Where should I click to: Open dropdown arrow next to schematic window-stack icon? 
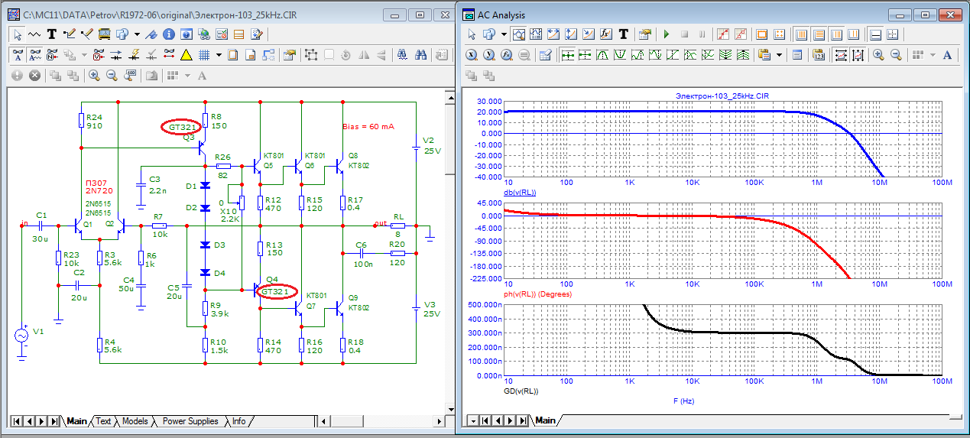click(137, 34)
